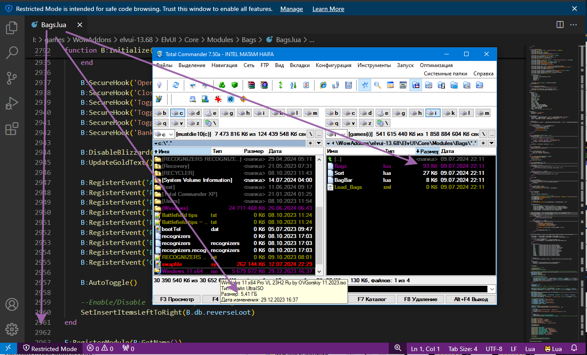Screen dimensions: 587x355
Task: Switch left panel to drive d
Action: coord(194,113)
